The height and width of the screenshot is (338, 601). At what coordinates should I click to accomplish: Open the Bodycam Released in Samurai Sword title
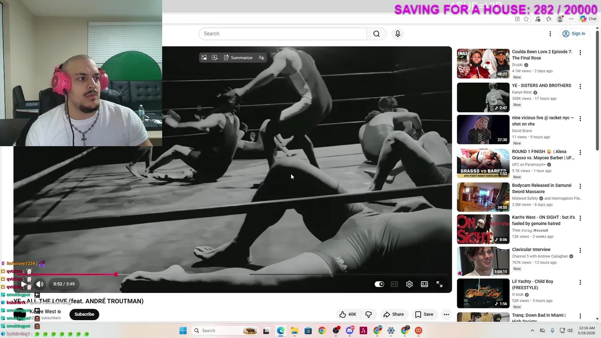(541, 189)
